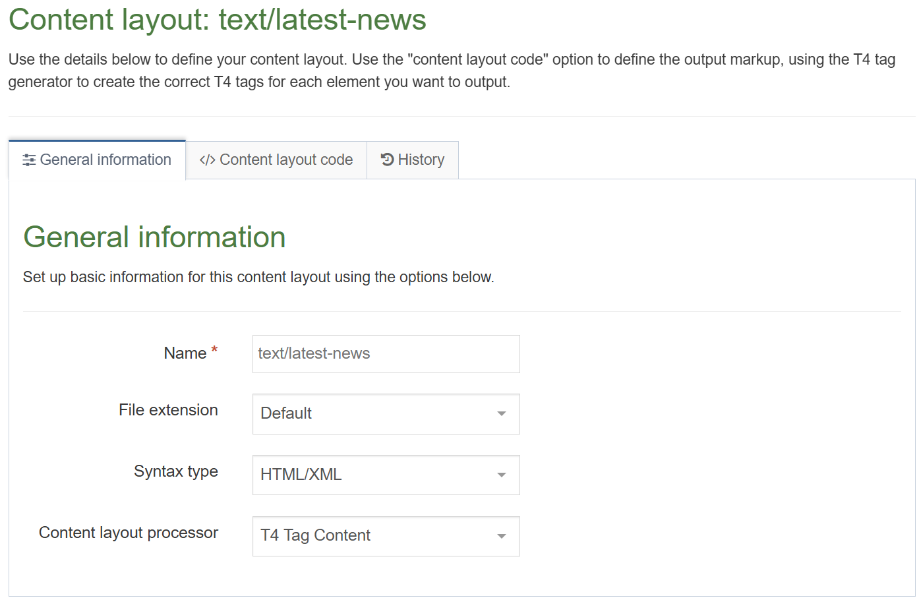Click the File extension label
Viewport: 919px width, 598px height.
[x=168, y=409]
